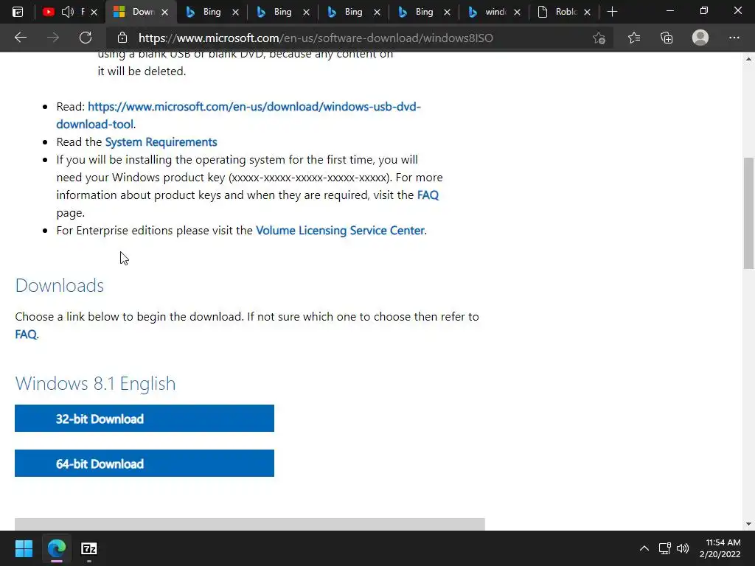Open volume control tray icon

[x=682, y=548]
